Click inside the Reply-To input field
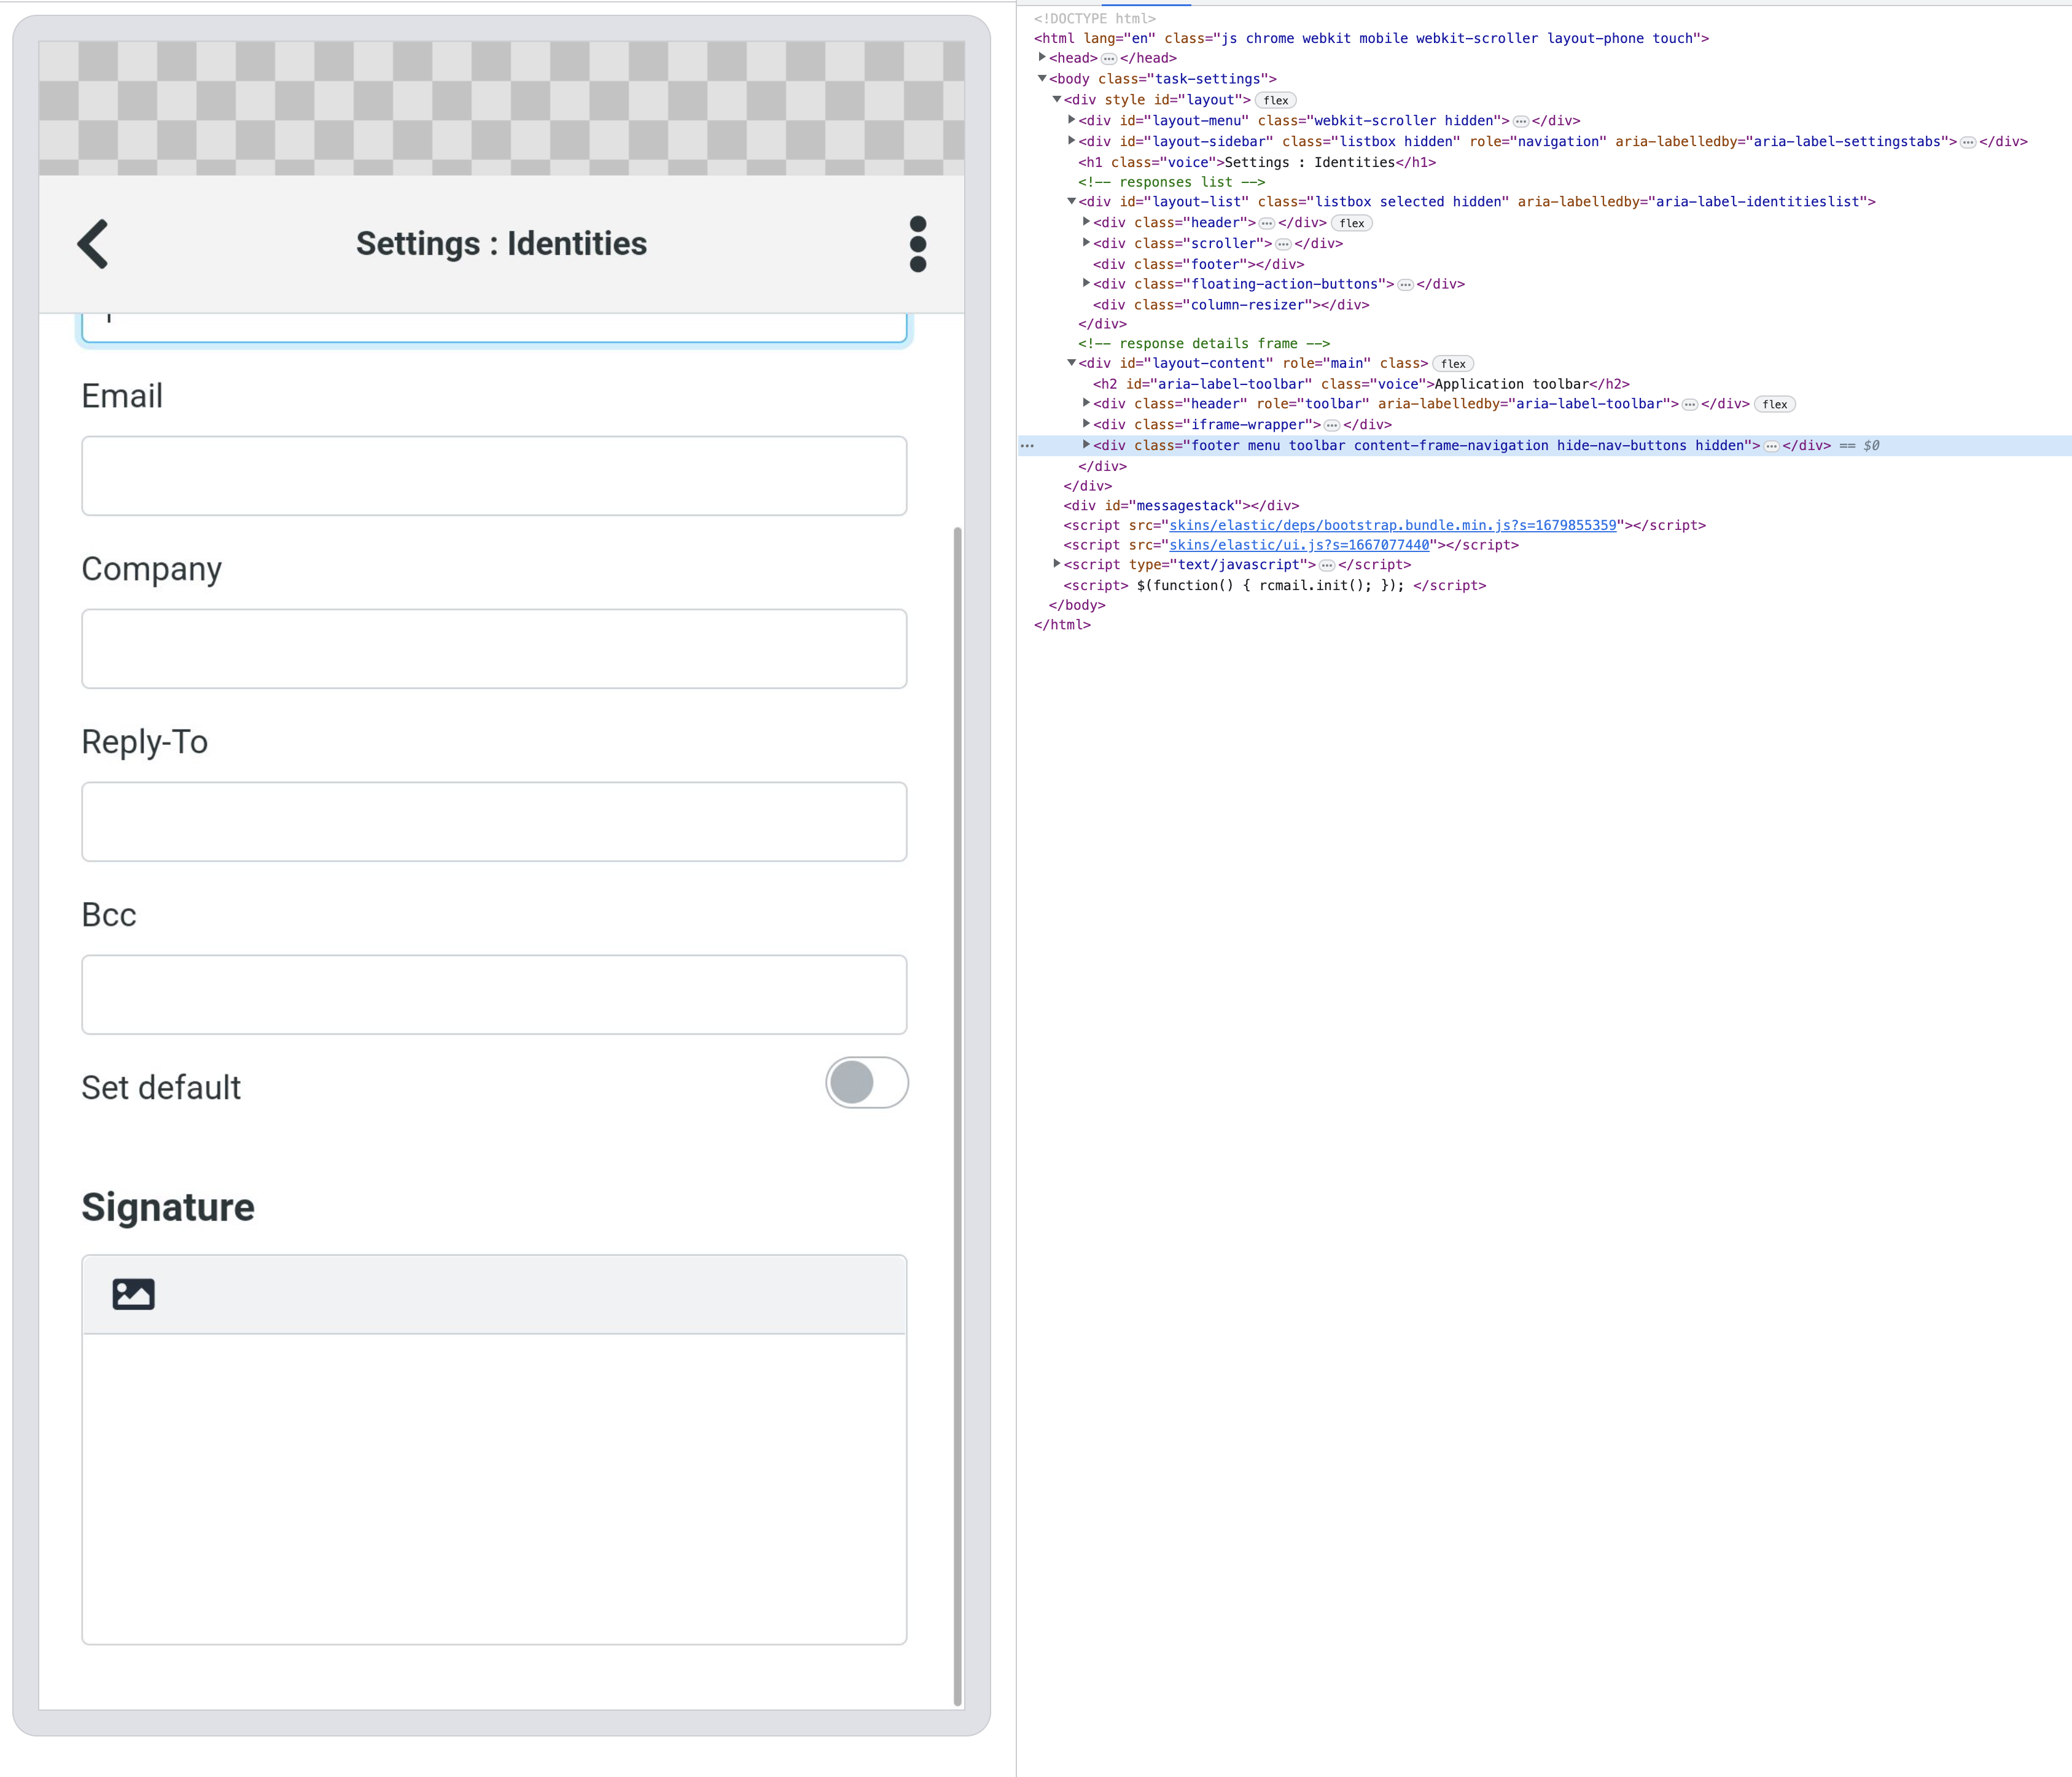Screen dimensions: 2072x1777 pos(494,821)
